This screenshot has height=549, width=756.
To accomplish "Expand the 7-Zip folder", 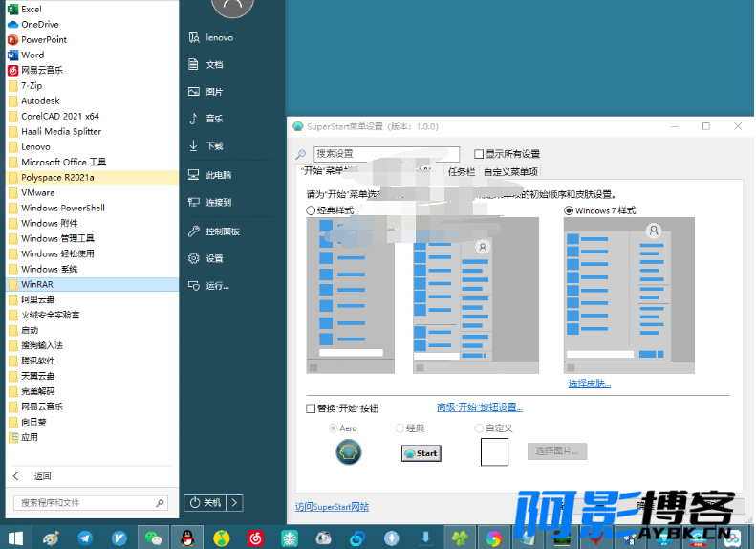I will (x=92, y=85).
